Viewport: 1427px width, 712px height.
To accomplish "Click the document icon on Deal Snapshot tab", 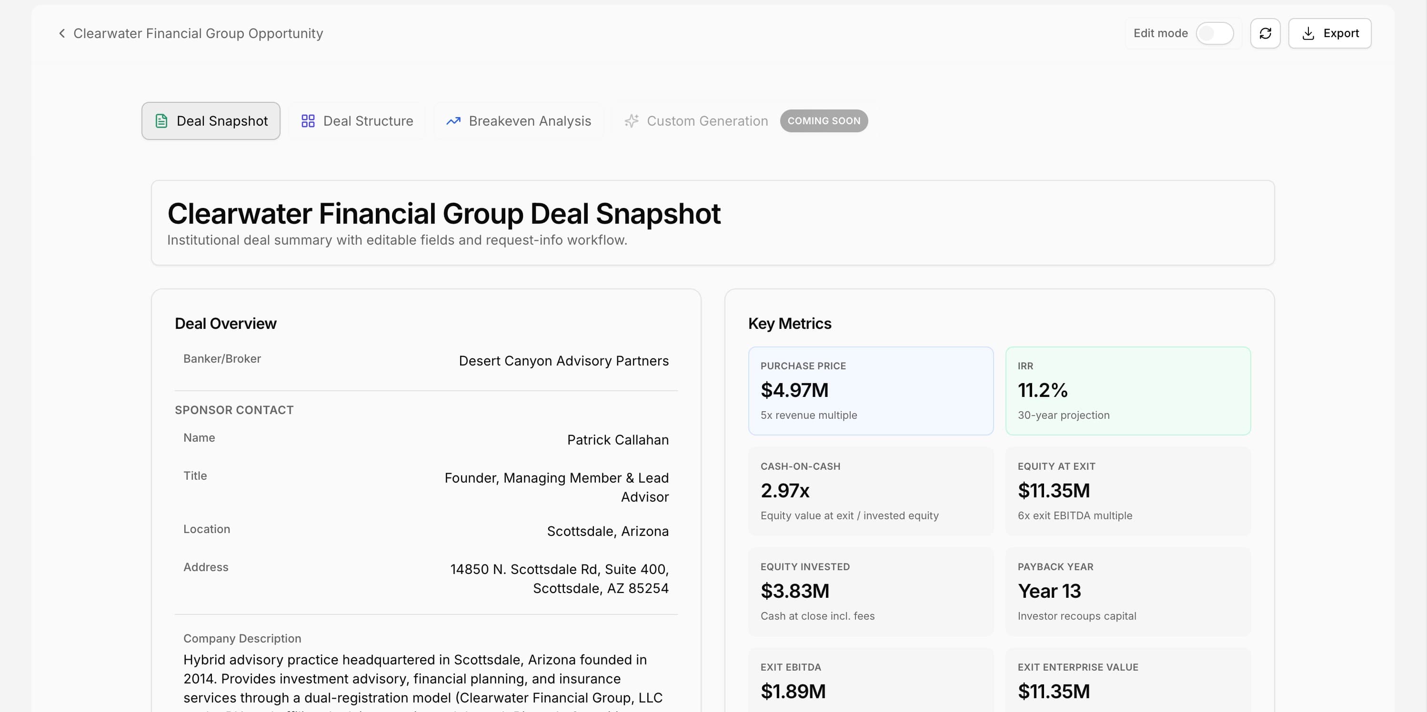I will [x=161, y=121].
